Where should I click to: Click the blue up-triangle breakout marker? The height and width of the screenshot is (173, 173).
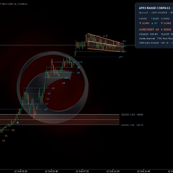(18, 122)
